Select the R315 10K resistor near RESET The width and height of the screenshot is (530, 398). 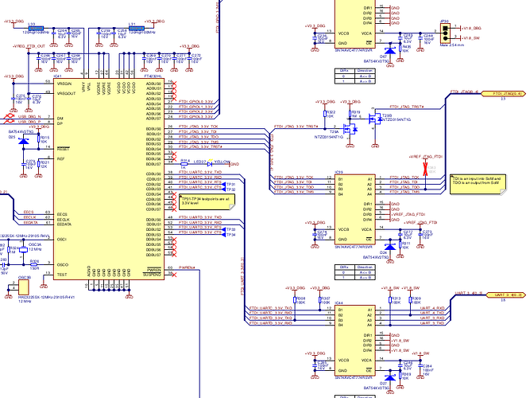pos(38,139)
